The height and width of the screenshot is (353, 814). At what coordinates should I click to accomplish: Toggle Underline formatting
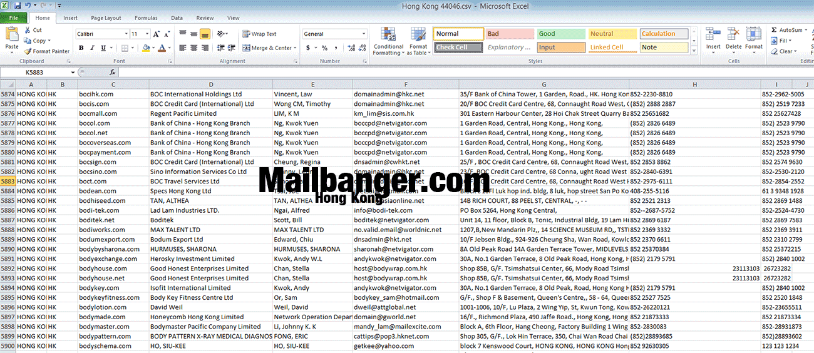click(x=102, y=48)
